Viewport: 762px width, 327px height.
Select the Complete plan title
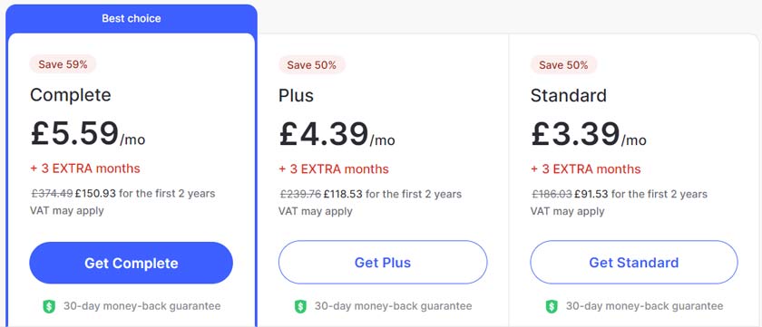tap(71, 94)
